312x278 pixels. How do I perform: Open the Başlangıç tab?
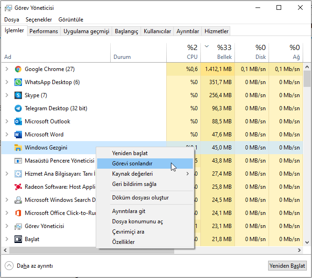coord(127,31)
